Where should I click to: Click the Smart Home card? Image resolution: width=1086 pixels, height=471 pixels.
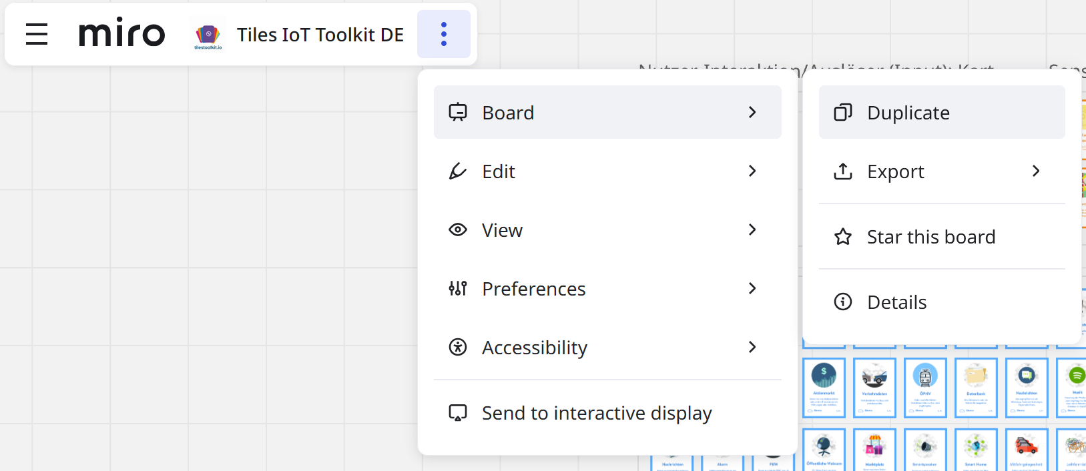976,450
